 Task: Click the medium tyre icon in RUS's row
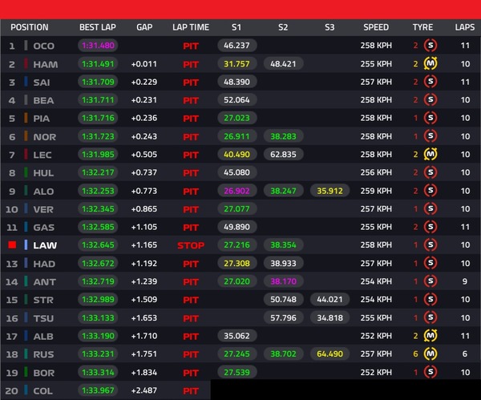[x=430, y=354]
